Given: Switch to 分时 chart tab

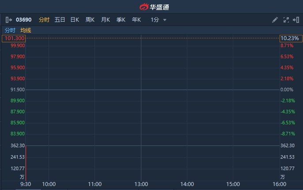Looking at the screenshot, I should (x=44, y=20).
